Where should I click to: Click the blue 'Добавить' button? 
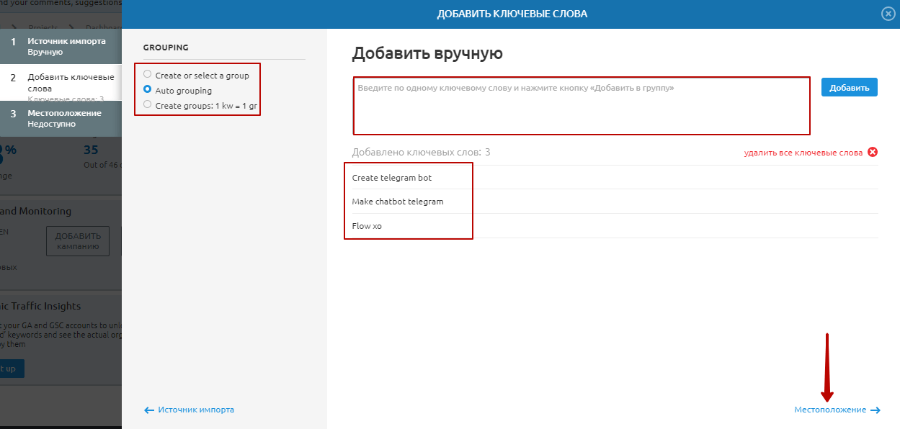849,87
